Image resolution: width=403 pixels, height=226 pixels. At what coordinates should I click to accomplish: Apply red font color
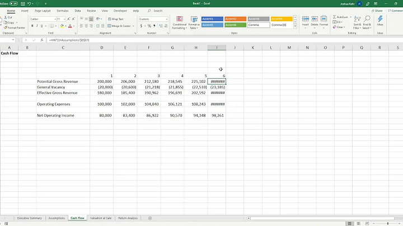(70, 26)
